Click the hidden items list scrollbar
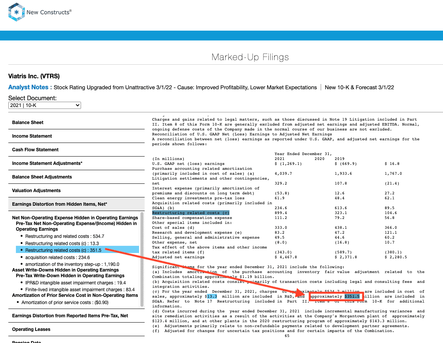443x343 pixels. pyautogui.click(x=142, y=259)
